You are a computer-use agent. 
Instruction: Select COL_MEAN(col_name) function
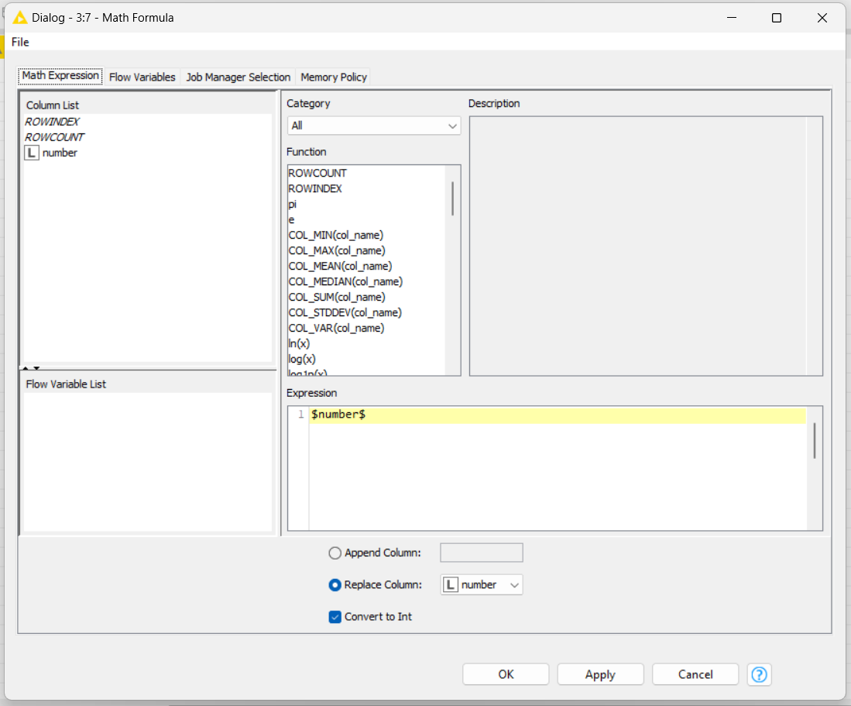pos(340,266)
